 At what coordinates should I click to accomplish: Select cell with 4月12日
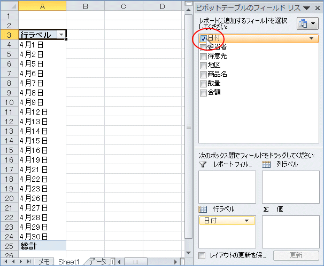tap(42, 112)
